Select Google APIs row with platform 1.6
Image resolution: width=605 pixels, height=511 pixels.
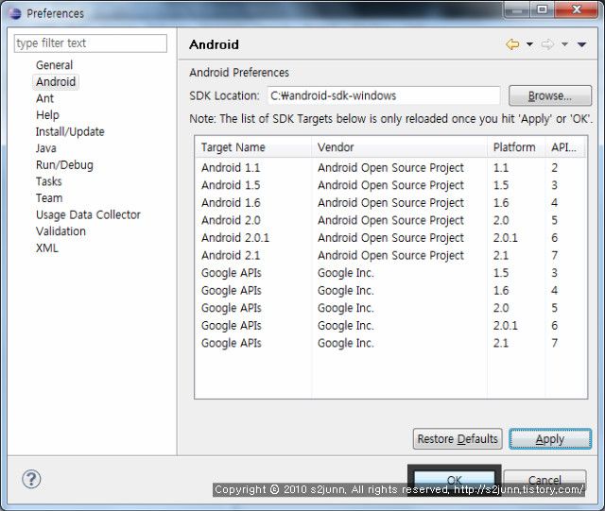pos(390,290)
